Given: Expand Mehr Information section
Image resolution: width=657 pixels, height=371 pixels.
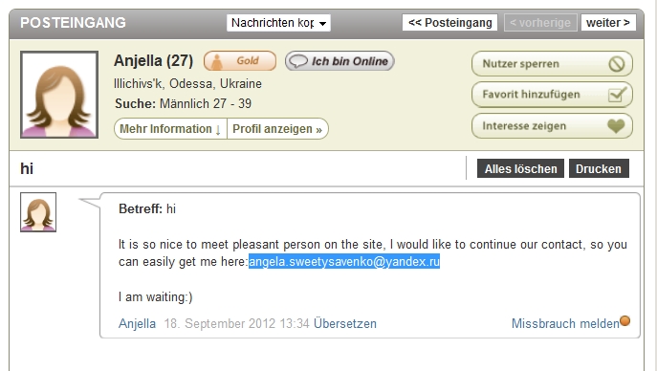Looking at the screenshot, I should 170,129.
